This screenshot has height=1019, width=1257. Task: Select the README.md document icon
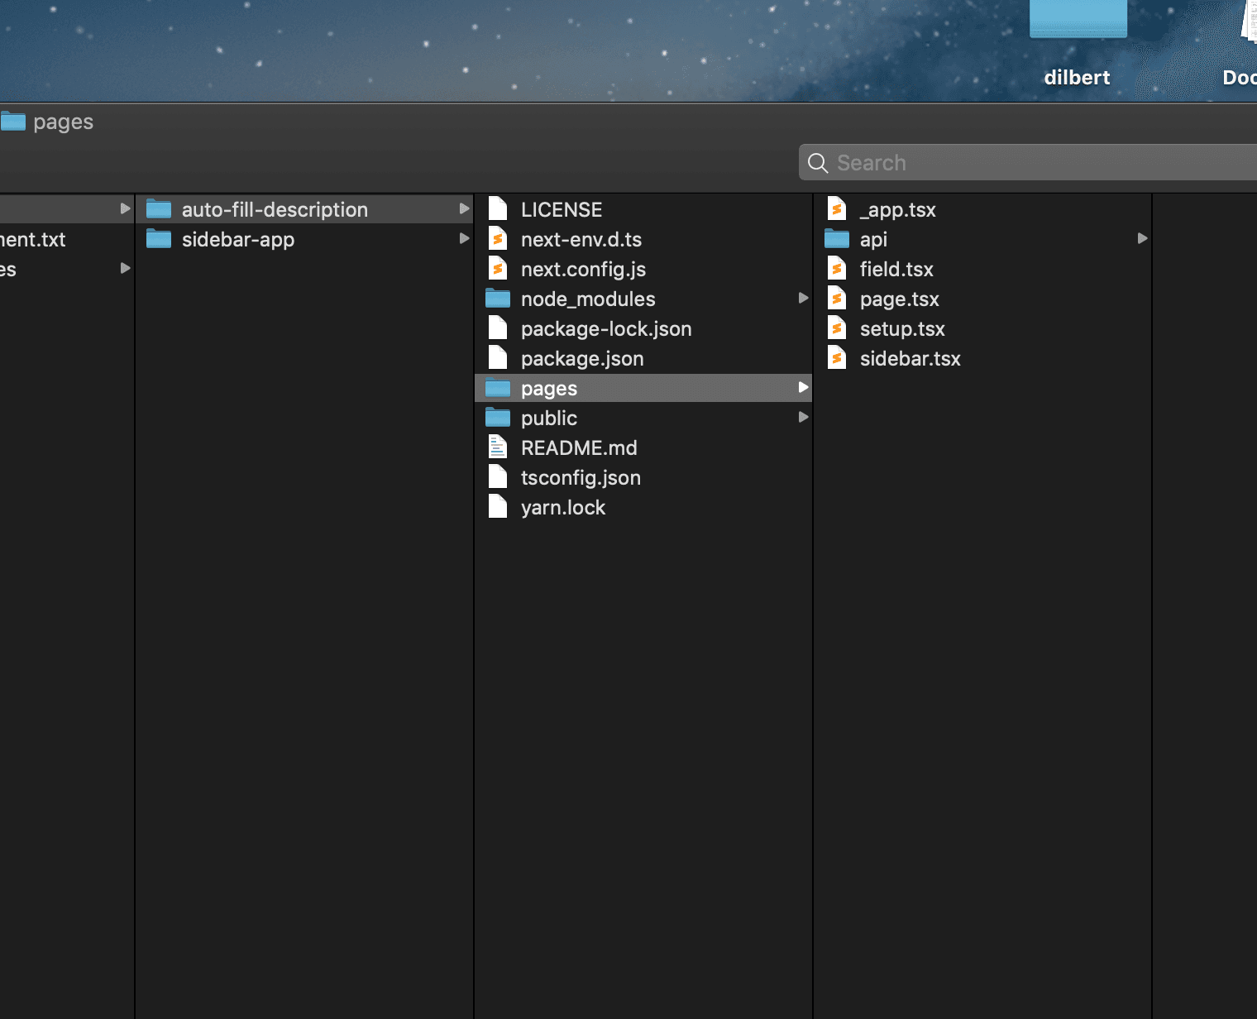(x=497, y=447)
